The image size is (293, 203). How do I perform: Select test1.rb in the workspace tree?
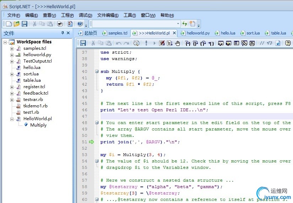(x=31, y=112)
